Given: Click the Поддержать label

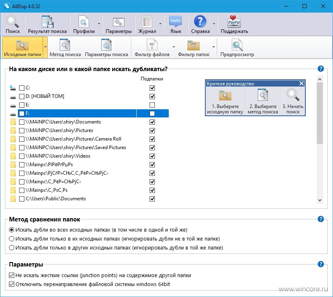Looking at the screenshot, I should pyautogui.click(x=234, y=31).
